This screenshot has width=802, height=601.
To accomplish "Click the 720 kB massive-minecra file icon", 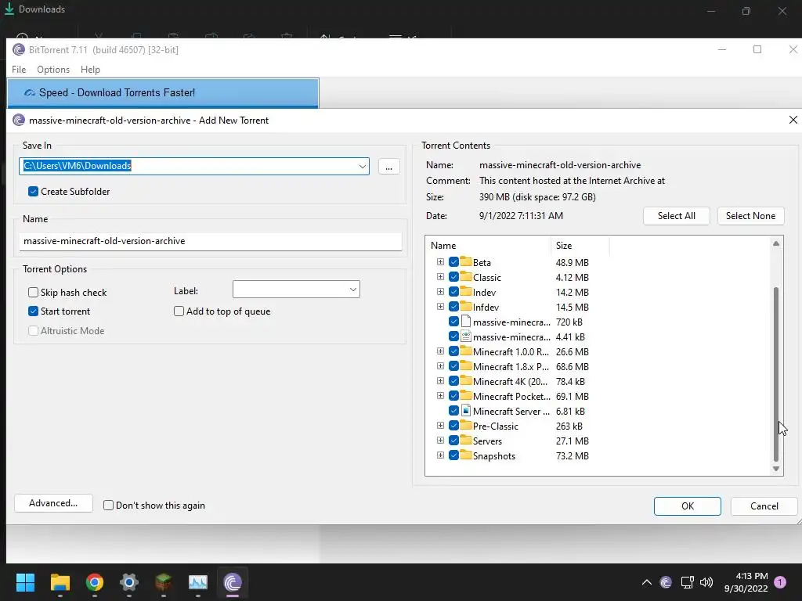I will click(x=465, y=322).
